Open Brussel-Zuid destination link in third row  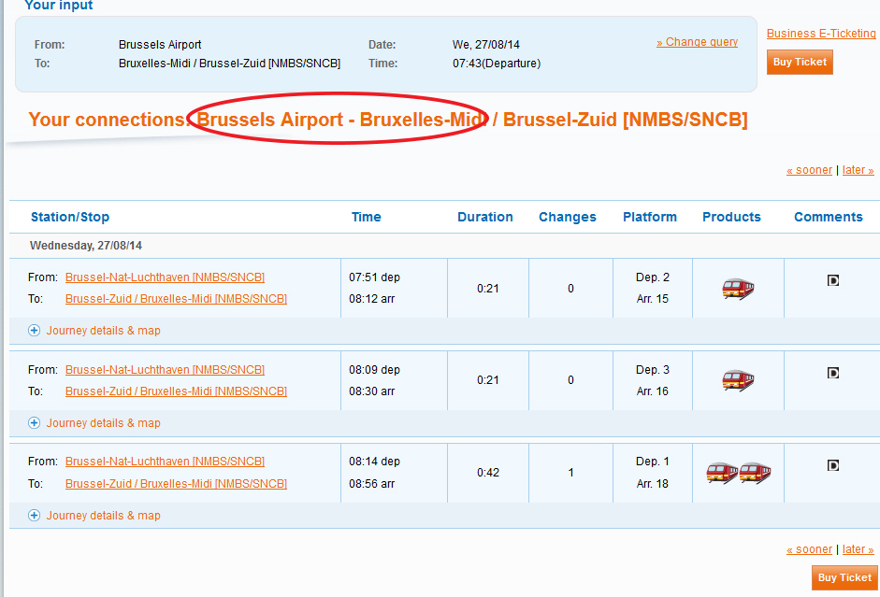coord(176,483)
